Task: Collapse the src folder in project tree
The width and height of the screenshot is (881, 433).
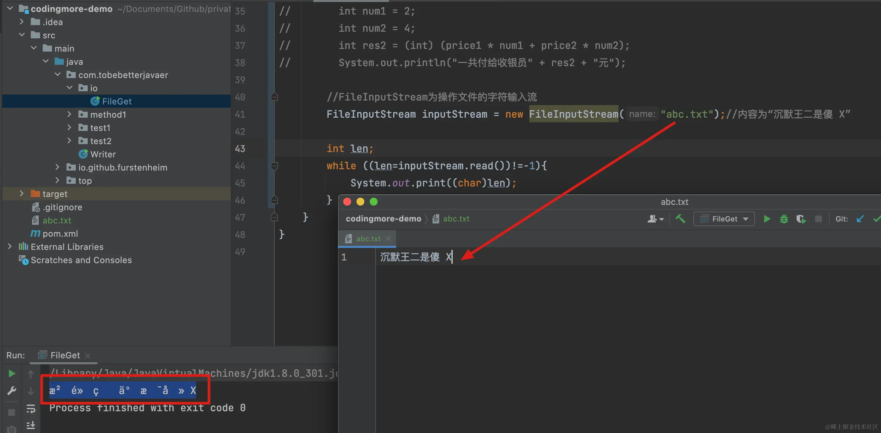Action: (x=22, y=35)
